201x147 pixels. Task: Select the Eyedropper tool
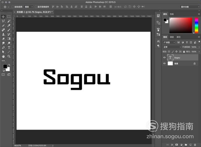pos(9,26)
